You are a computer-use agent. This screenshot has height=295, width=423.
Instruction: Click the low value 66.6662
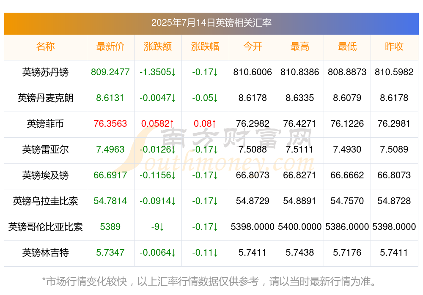(347, 175)
